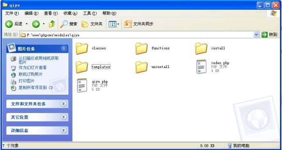Screen dimensions: 282x150
Task: Click the 7 个对象 status text
Action: pos(11,146)
